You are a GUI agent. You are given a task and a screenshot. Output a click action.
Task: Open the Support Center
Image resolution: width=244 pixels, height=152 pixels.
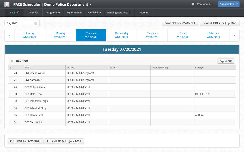point(228,4)
